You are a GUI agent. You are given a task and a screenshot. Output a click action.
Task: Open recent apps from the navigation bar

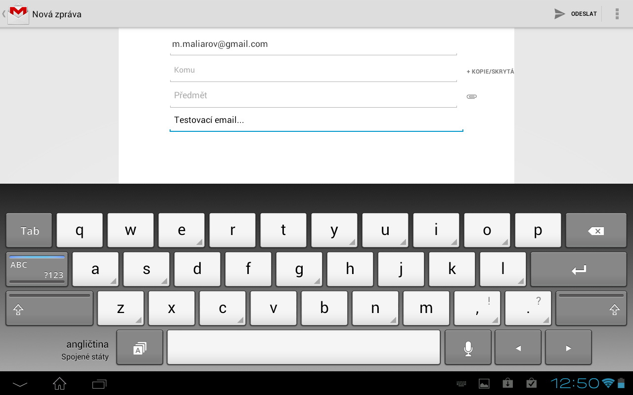(x=99, y=383)
